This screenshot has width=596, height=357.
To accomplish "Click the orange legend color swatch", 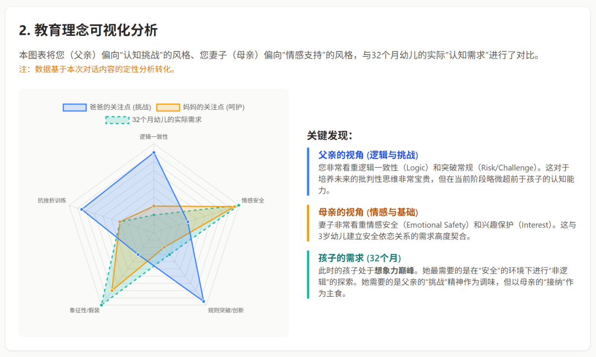I will (x=168, y=107).
